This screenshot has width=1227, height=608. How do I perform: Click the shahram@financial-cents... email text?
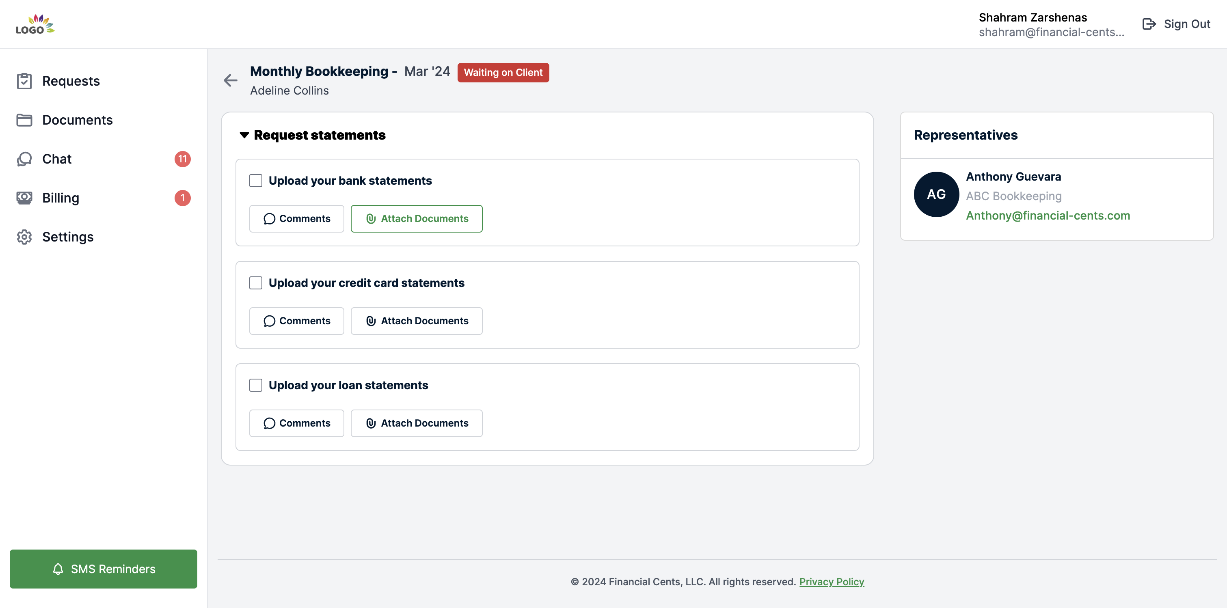pyautogui.click(x=1051, y=32)
